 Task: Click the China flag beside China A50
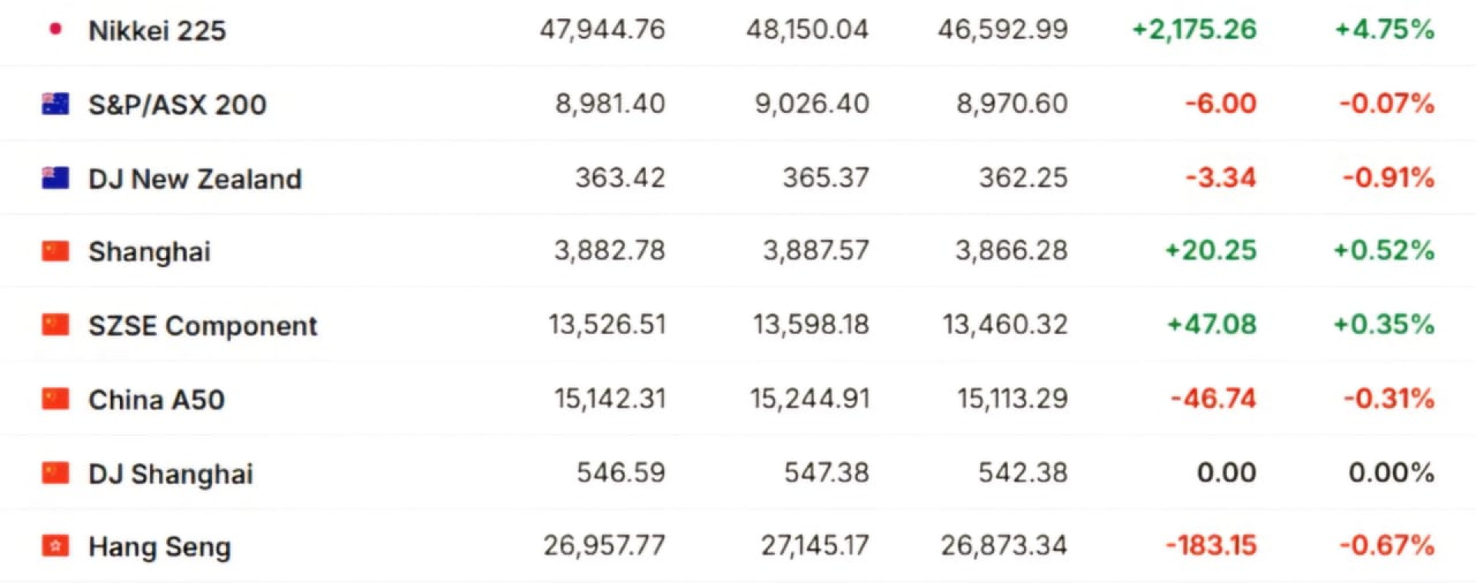[55, 399]
